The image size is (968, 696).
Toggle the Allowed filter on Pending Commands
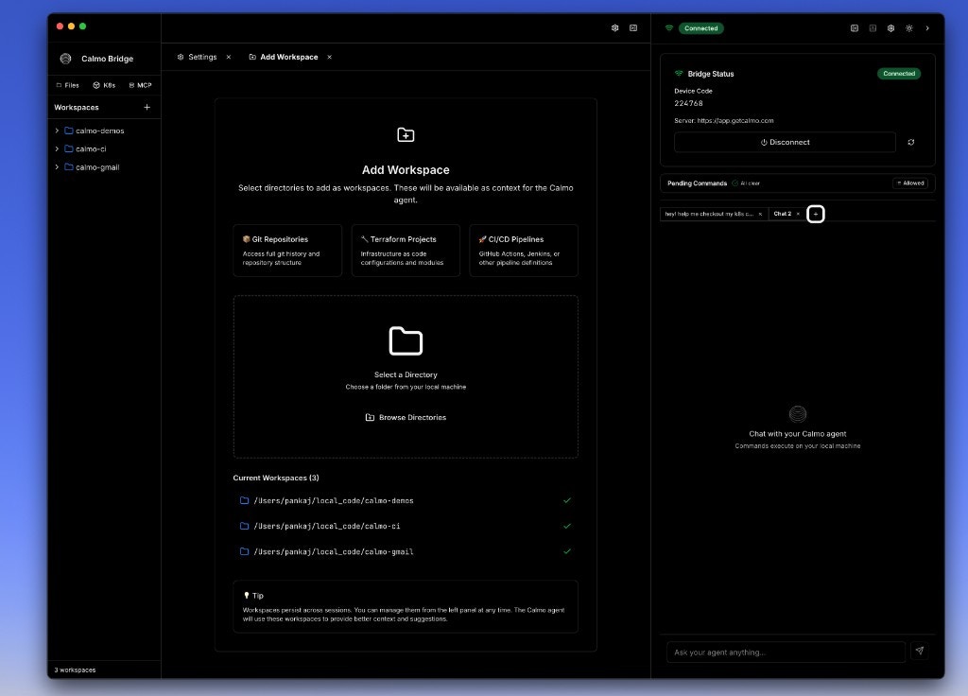point(909,183)
